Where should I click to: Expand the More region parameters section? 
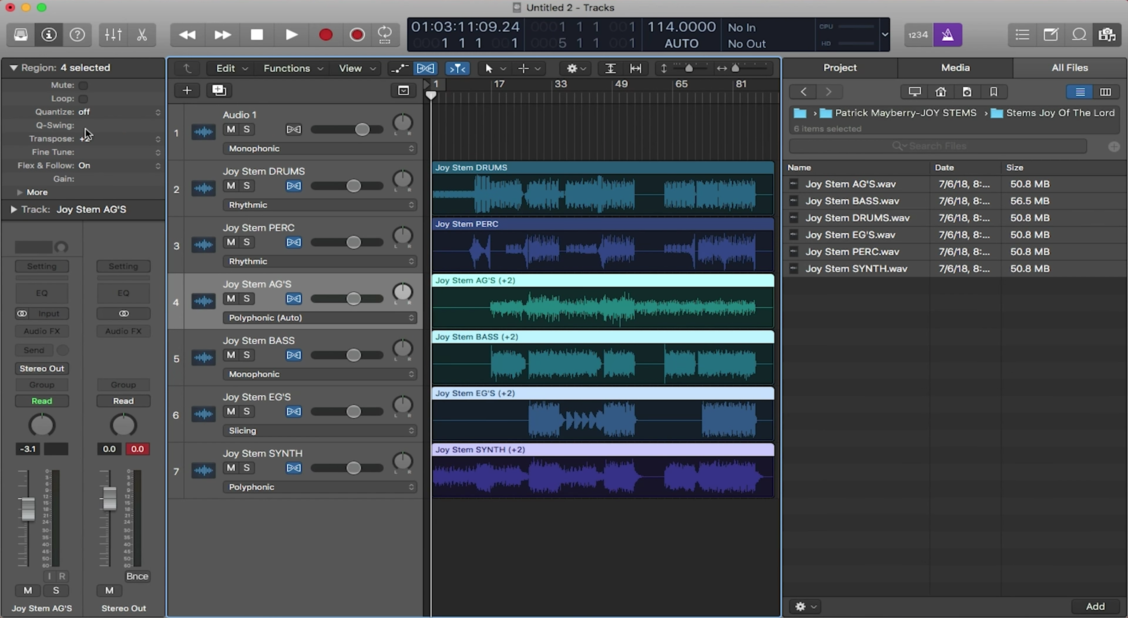click(19, 192)
